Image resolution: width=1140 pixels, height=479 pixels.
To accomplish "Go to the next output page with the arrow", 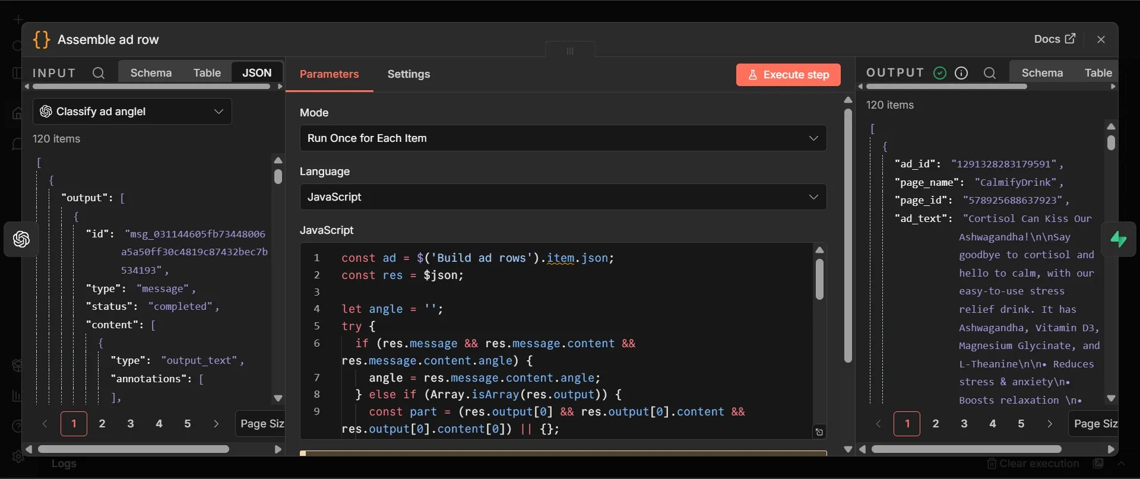I will 1049,424.
